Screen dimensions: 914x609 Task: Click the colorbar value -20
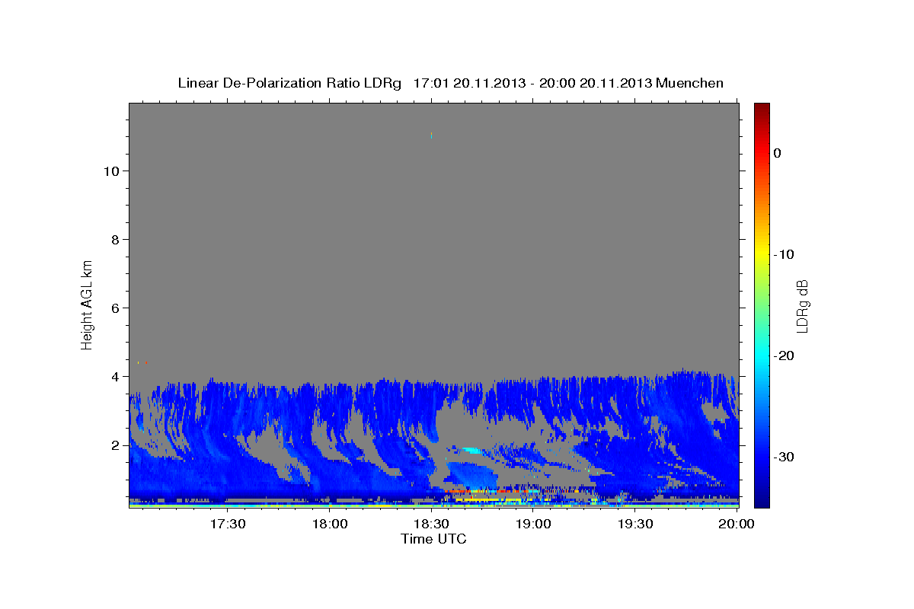point(784,356)
